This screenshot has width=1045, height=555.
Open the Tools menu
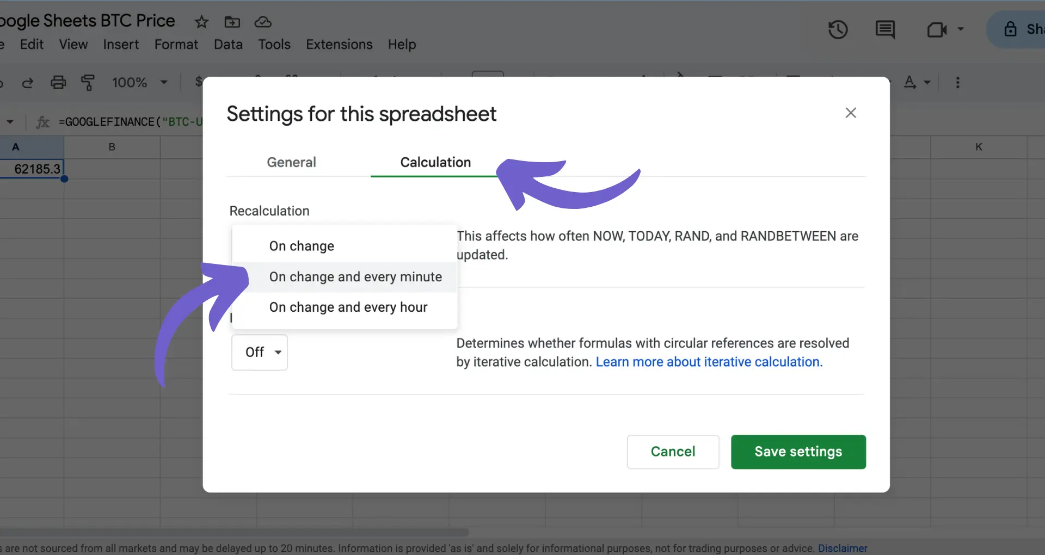pyautogui.click(x=274, y=45)
